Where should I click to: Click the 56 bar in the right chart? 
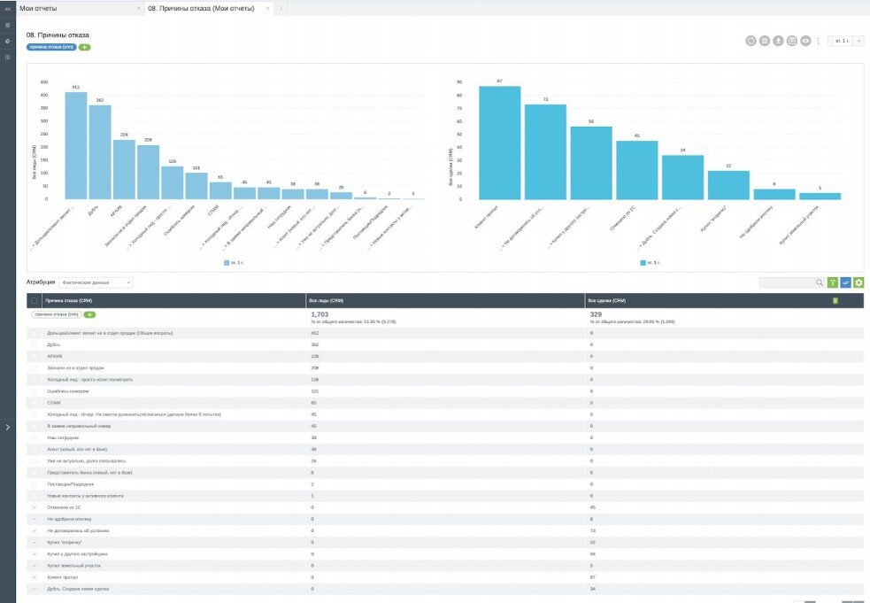click(591, 163)
